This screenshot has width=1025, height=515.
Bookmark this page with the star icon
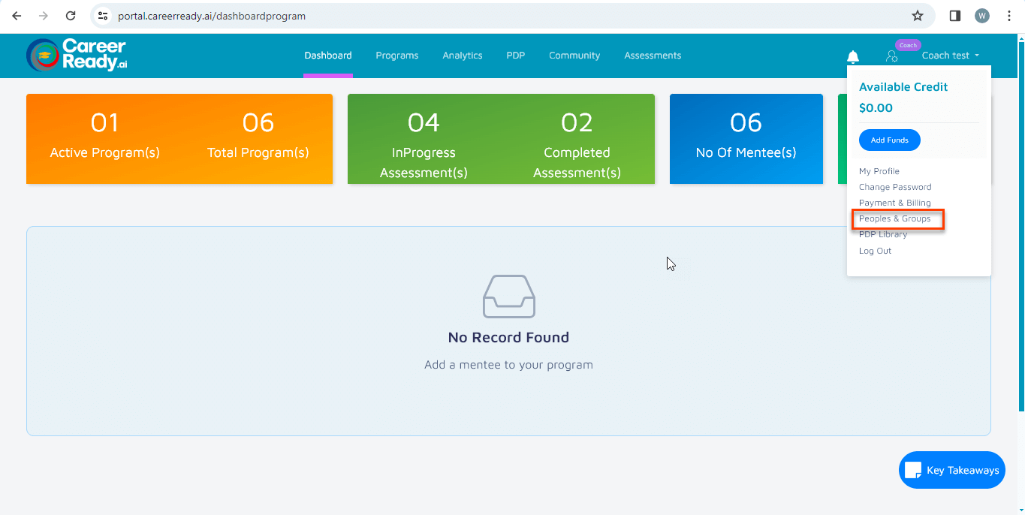[917, 16]
